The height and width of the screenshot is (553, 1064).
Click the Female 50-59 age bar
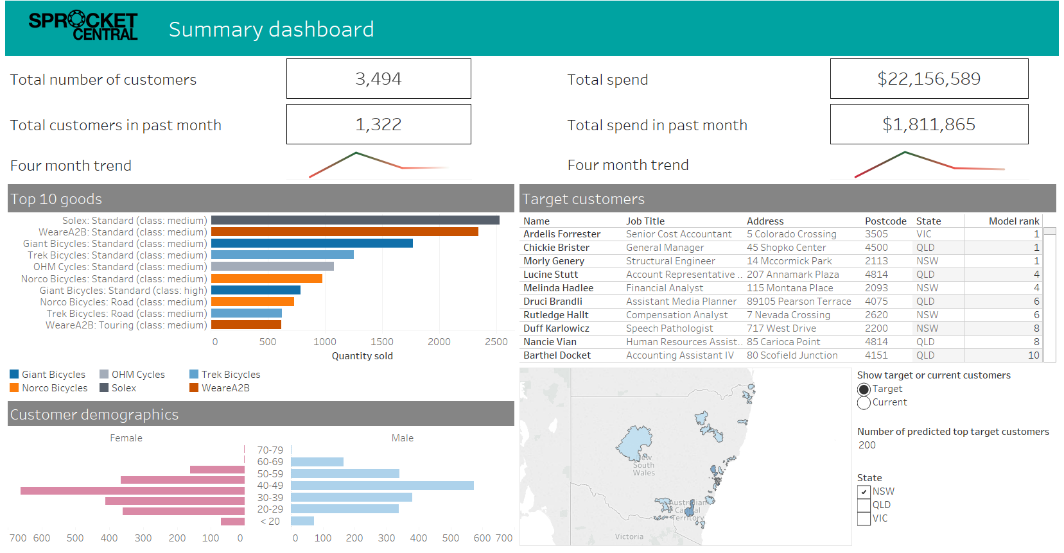coord(182,480)
